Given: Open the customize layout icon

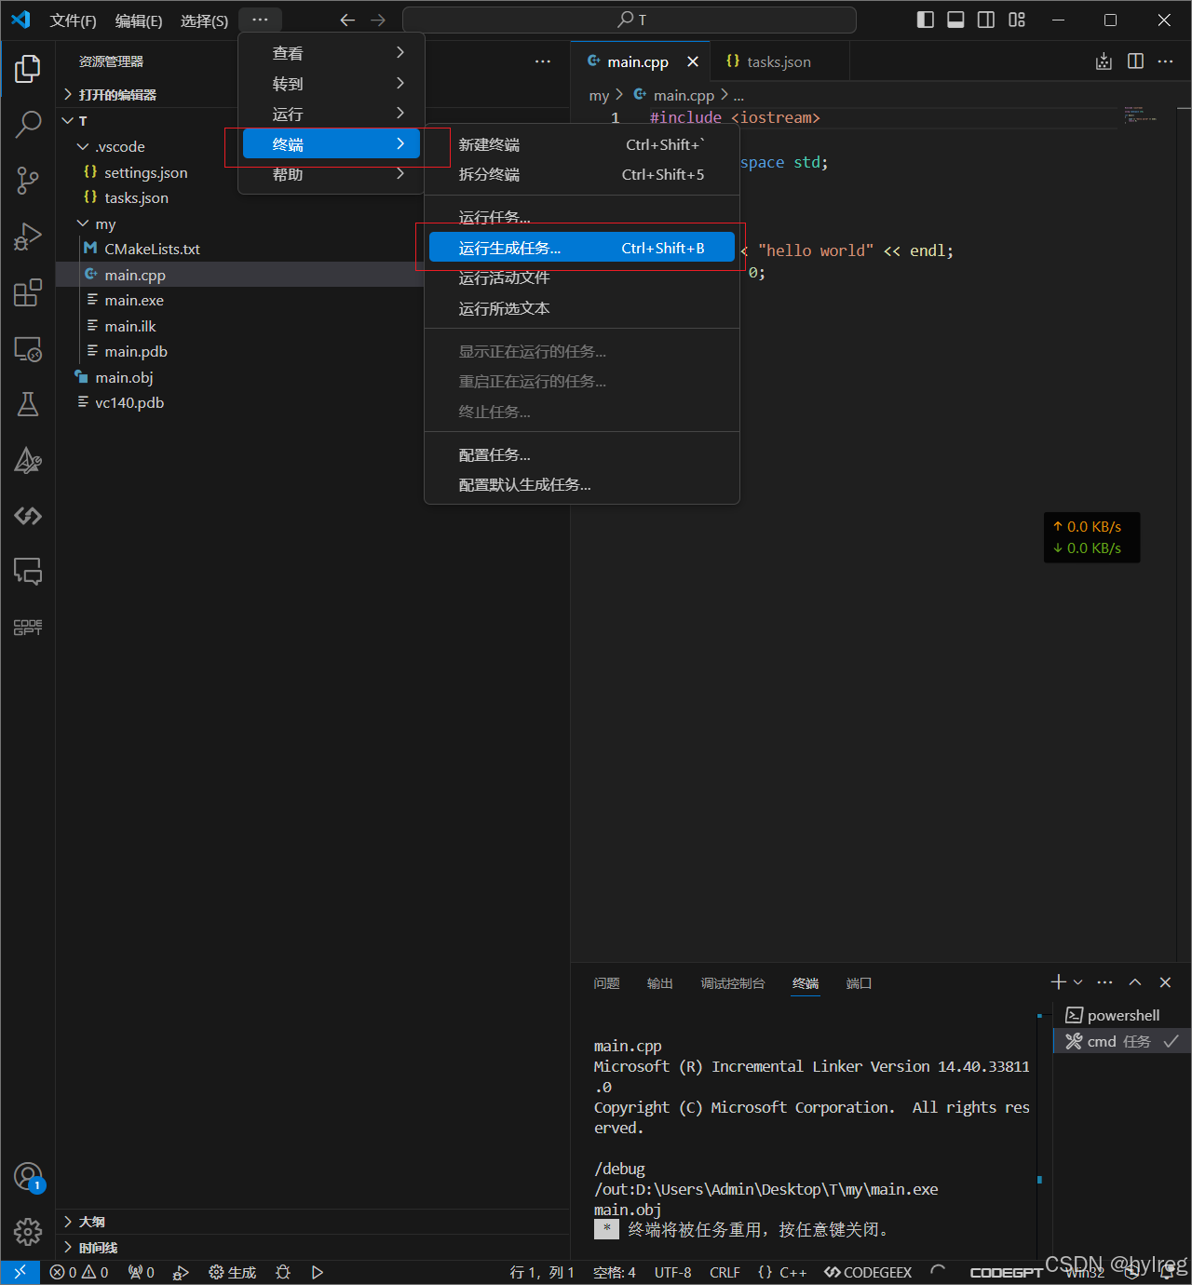Looking at the screenshot, I should 1017,20.
